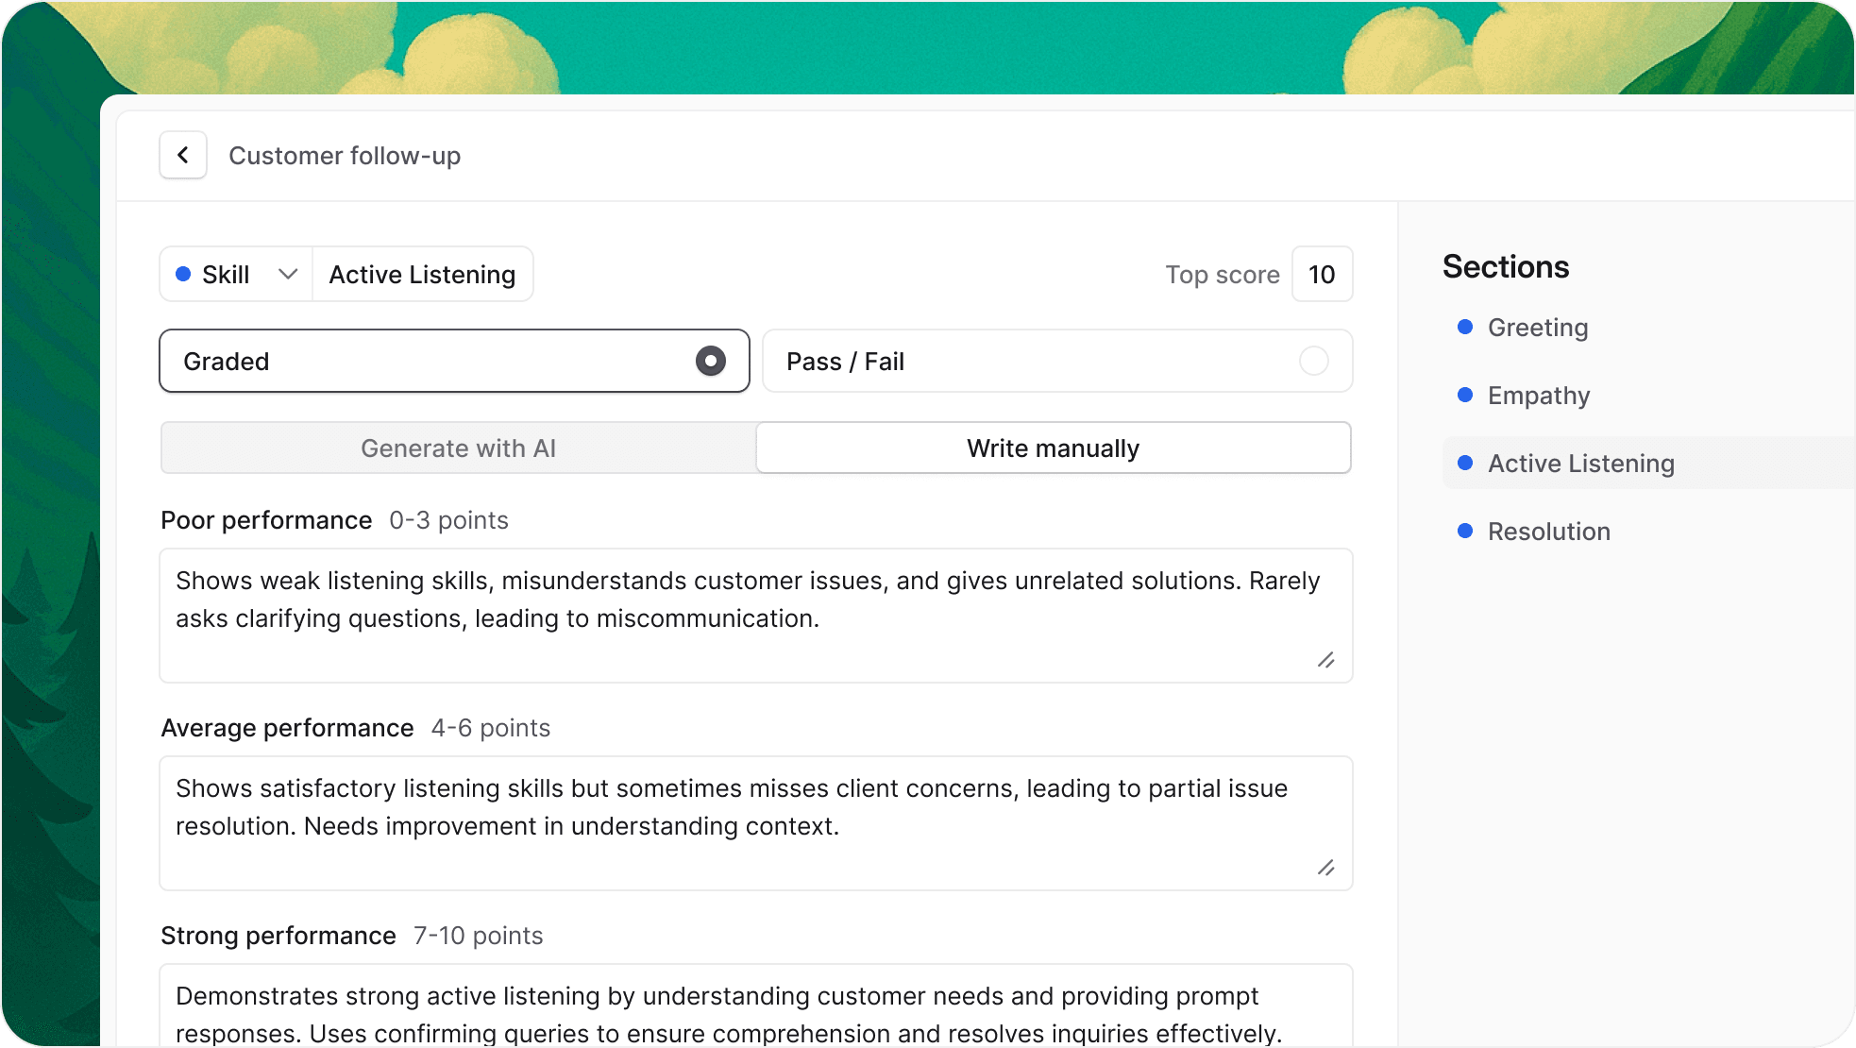This screenshot has height=1048, width=1856.
Task: Click the blue dot next to Greeting
Action: (x=1465, y=327)
